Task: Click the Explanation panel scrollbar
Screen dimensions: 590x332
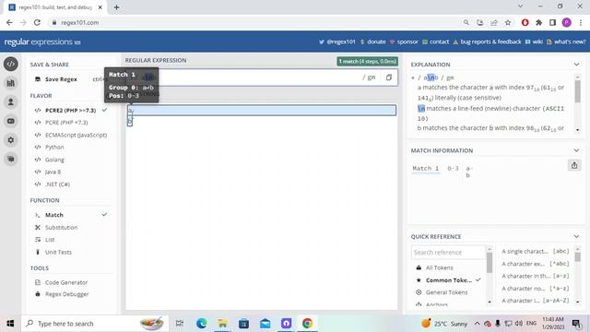Action: click(x=578, y=91)
